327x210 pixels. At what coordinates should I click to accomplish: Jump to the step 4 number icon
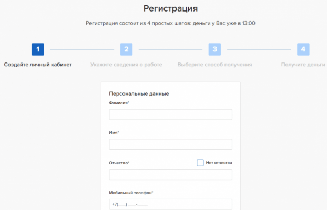(303, 49)
